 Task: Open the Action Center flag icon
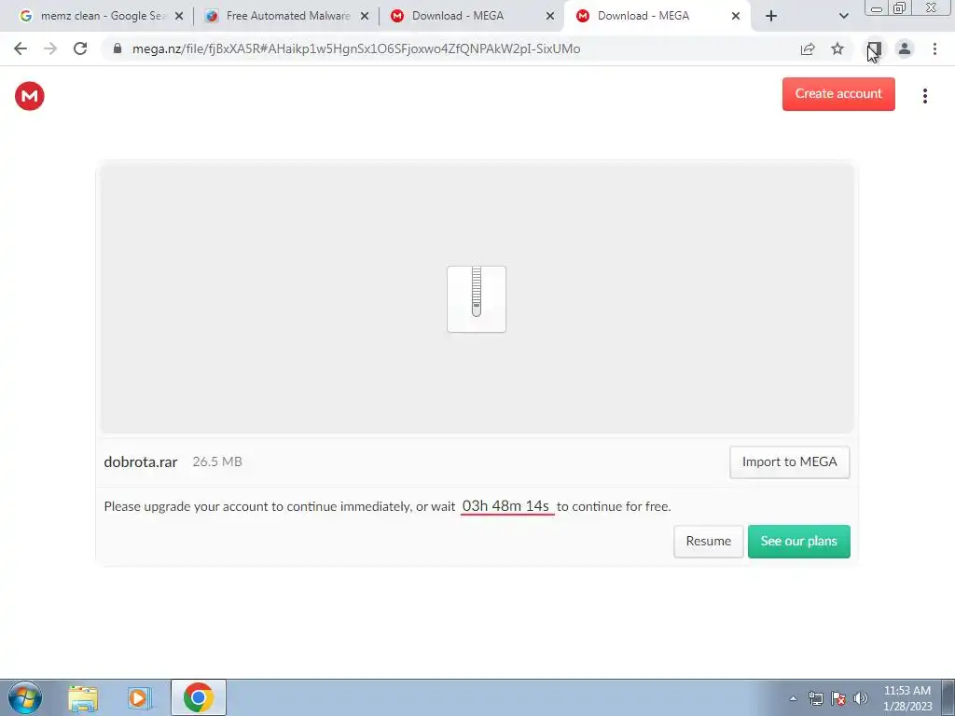point(838,698)
